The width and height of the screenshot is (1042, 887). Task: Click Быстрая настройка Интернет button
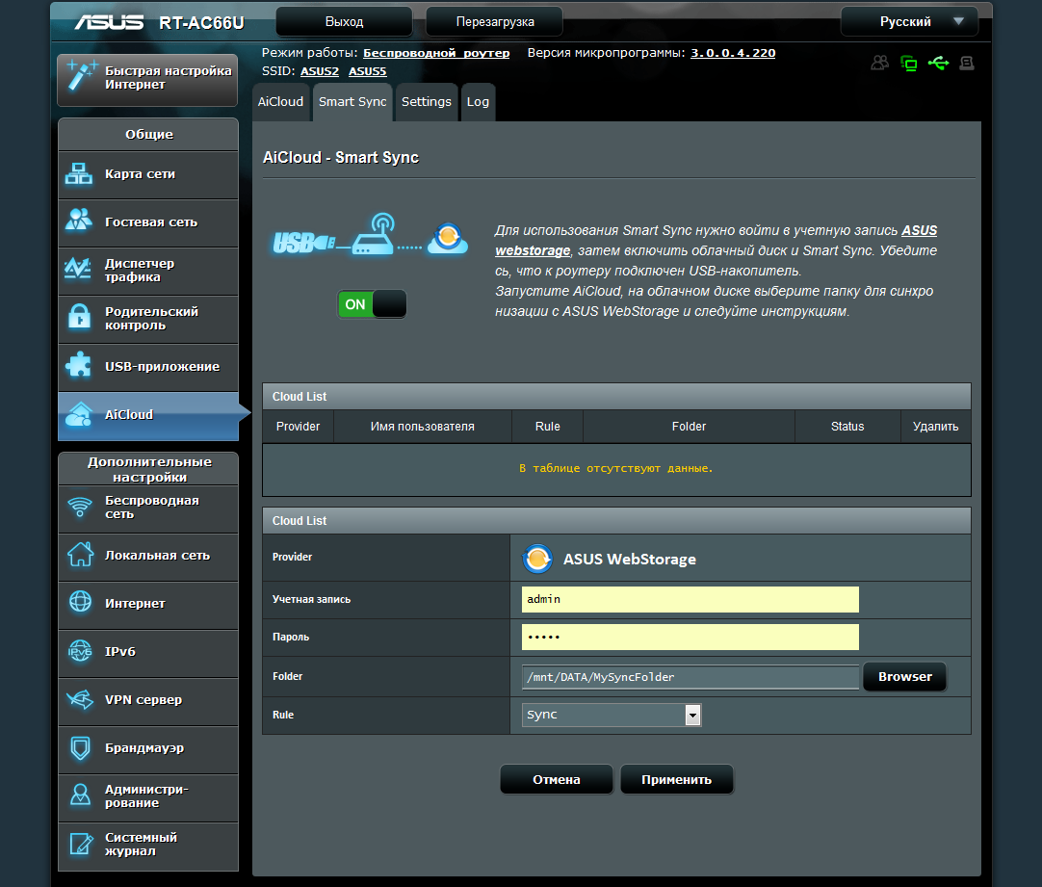tap(147, 80)
